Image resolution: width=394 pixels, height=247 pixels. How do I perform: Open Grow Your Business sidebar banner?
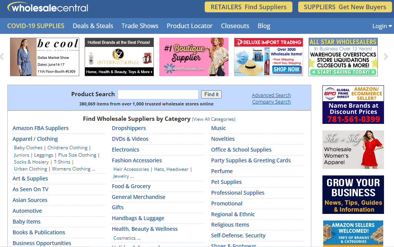click(x=353, y=195)
